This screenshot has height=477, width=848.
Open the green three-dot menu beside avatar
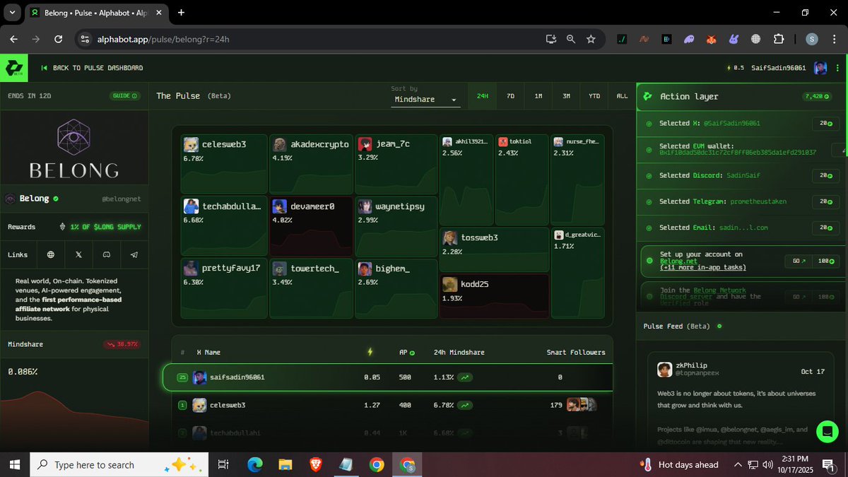pos(837,68)
